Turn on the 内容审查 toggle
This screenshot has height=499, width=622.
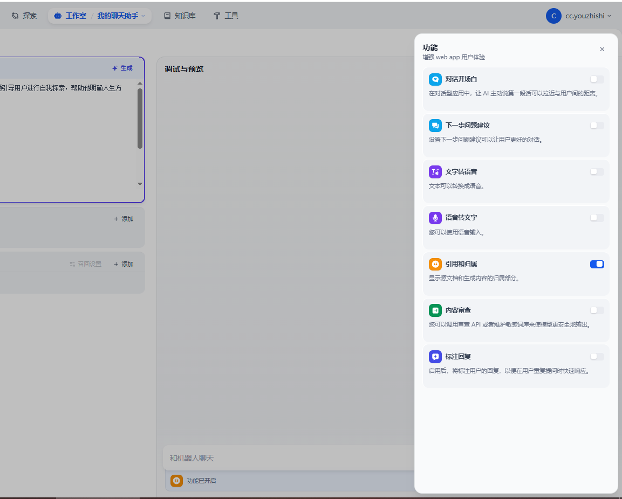597,310
